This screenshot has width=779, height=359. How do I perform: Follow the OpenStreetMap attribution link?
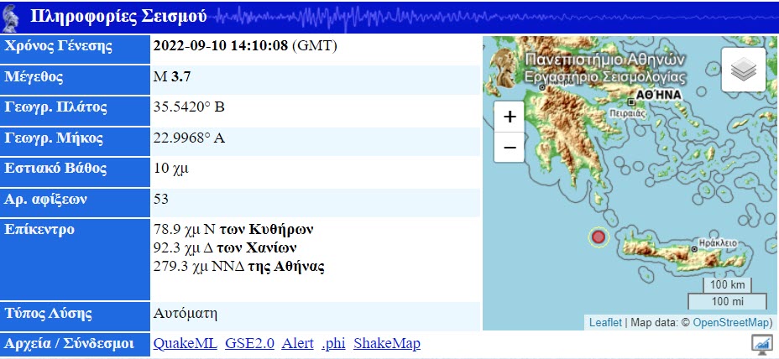click(x=730, y=323)
